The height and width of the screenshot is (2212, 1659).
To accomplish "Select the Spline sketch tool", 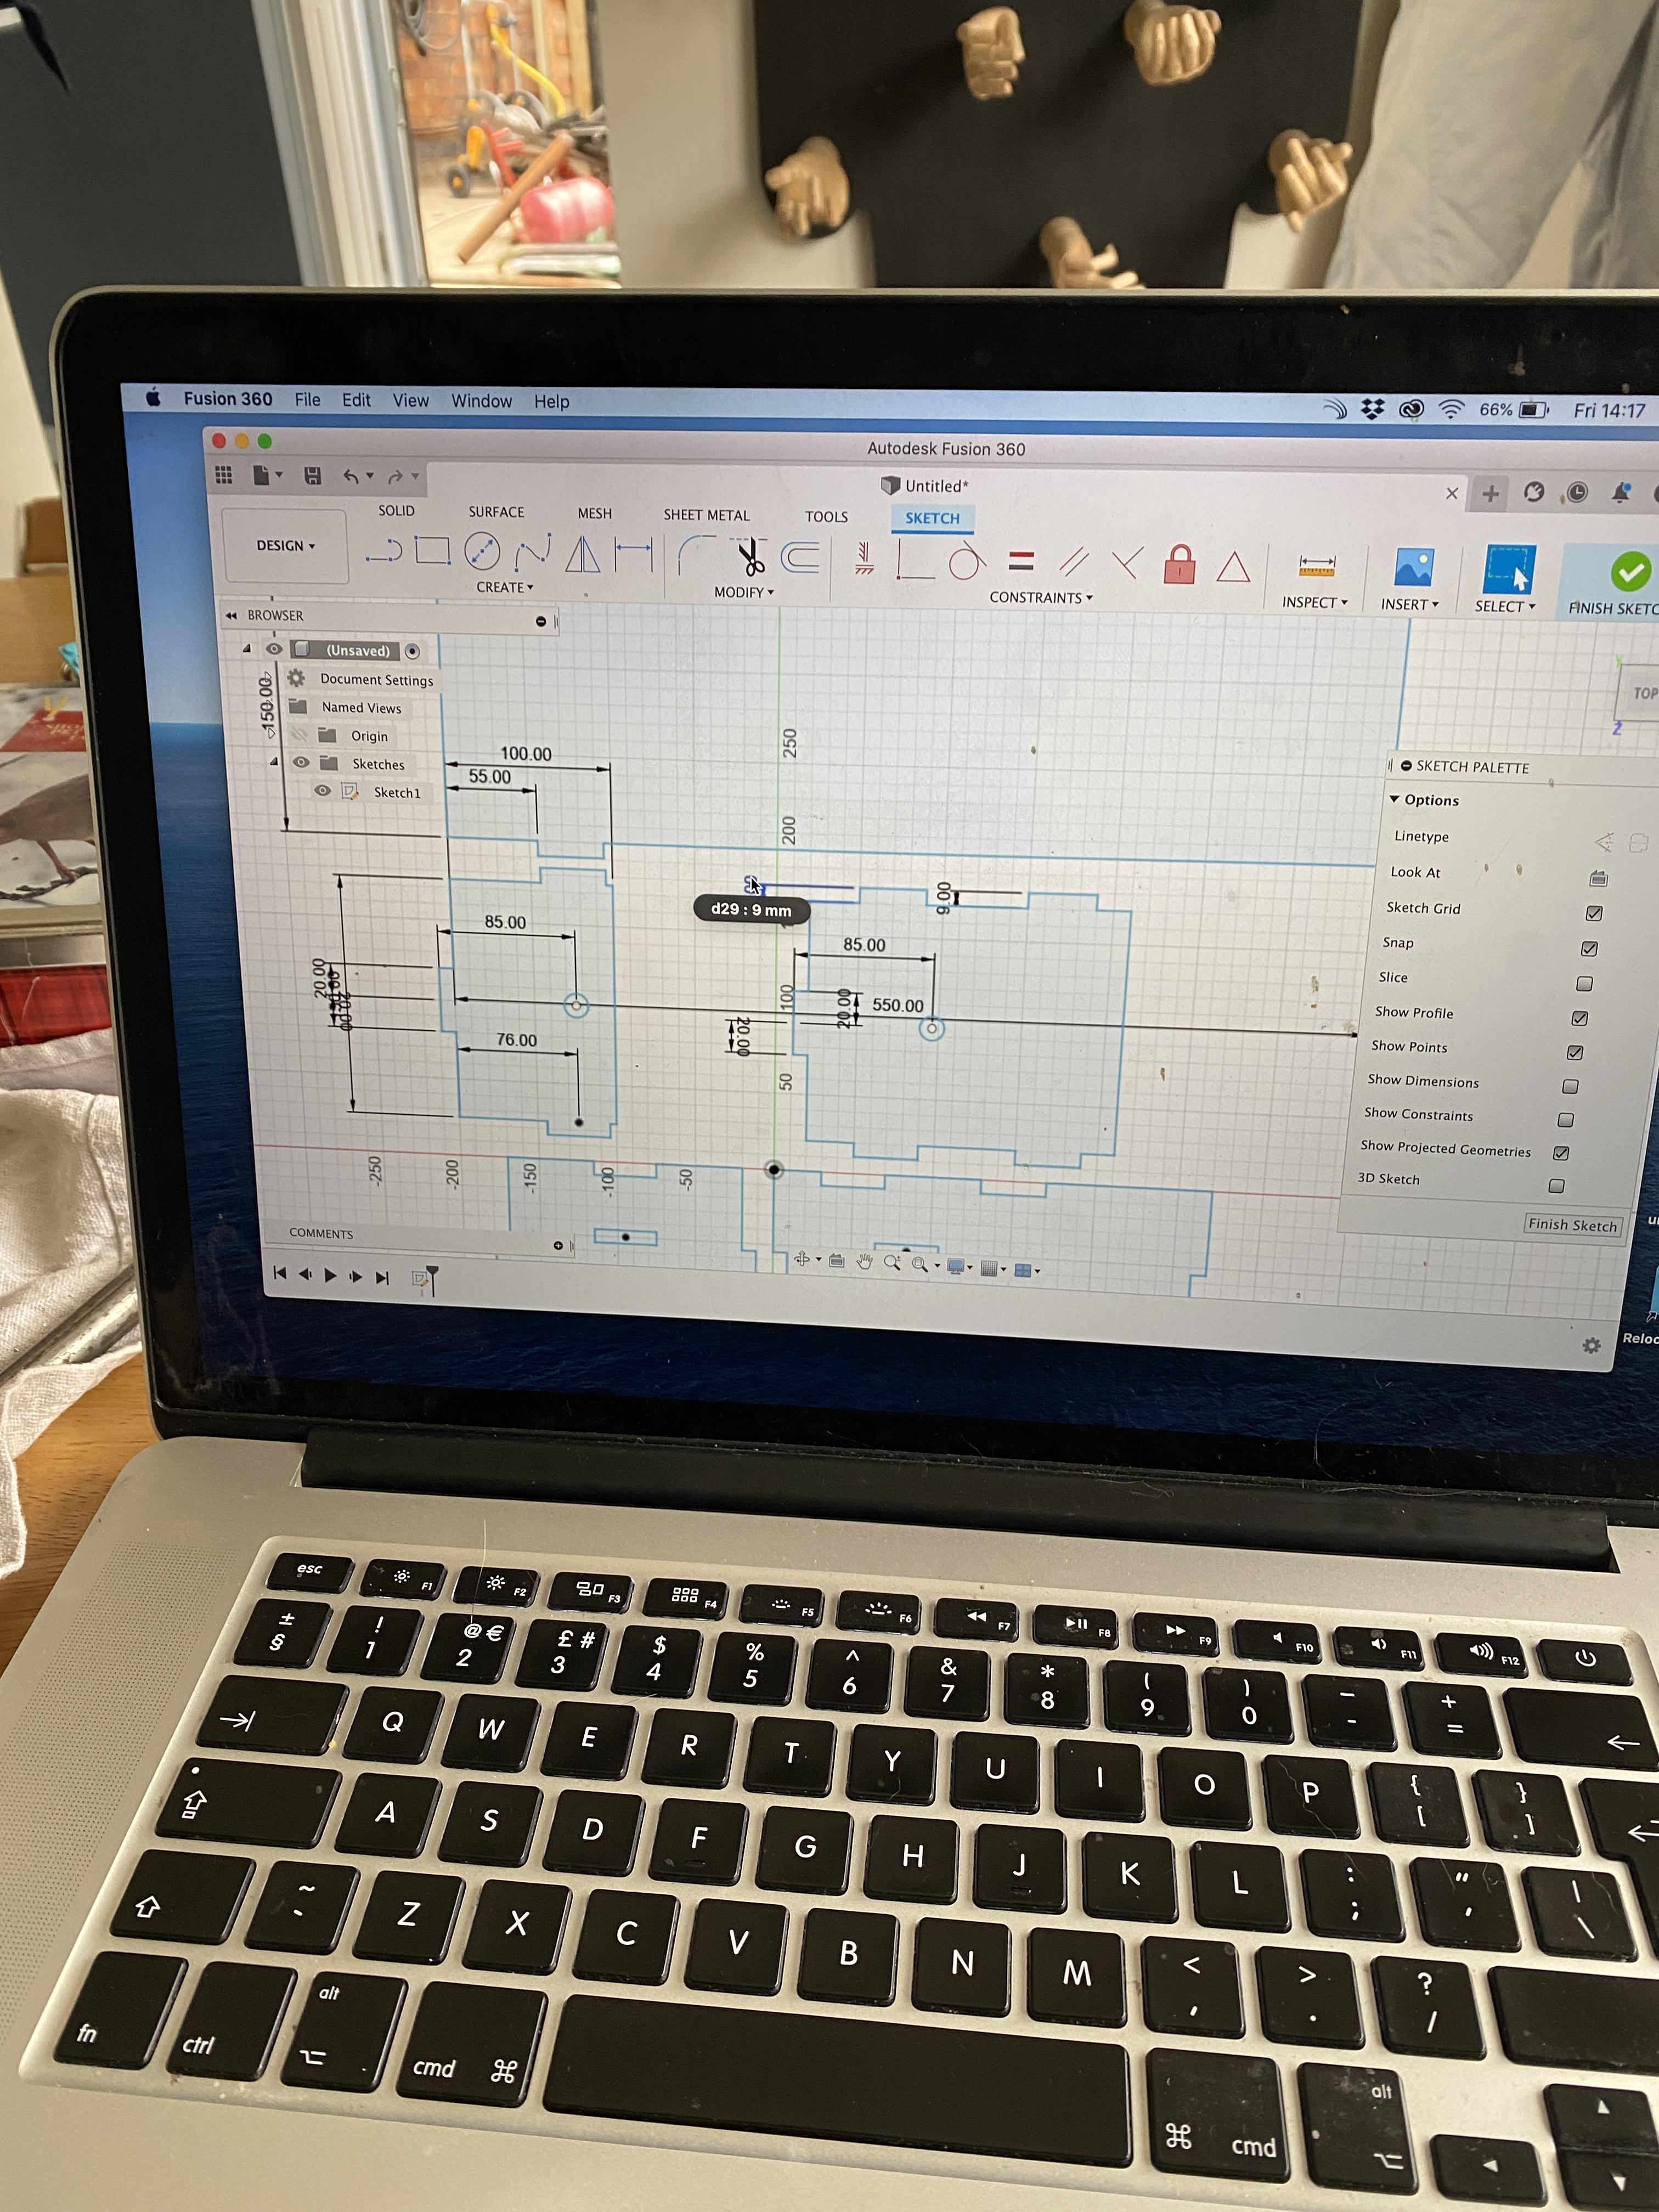I will (x=533, y=552).
